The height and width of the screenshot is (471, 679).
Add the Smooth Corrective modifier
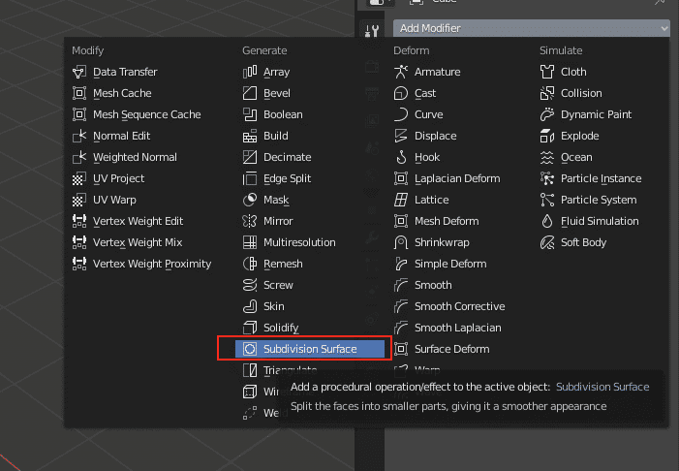pos(449,306)
